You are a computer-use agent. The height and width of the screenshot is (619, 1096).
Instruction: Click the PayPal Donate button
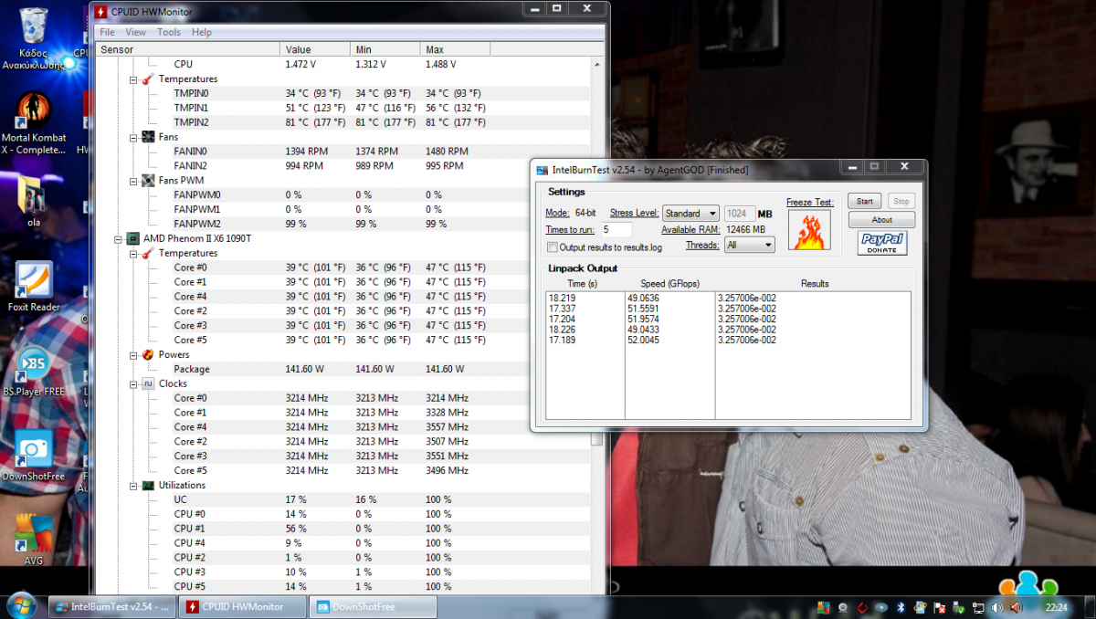click(881, 243)
